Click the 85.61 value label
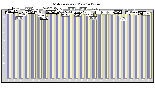The height and width of the screenshot is (103, 155). point(12,11)
